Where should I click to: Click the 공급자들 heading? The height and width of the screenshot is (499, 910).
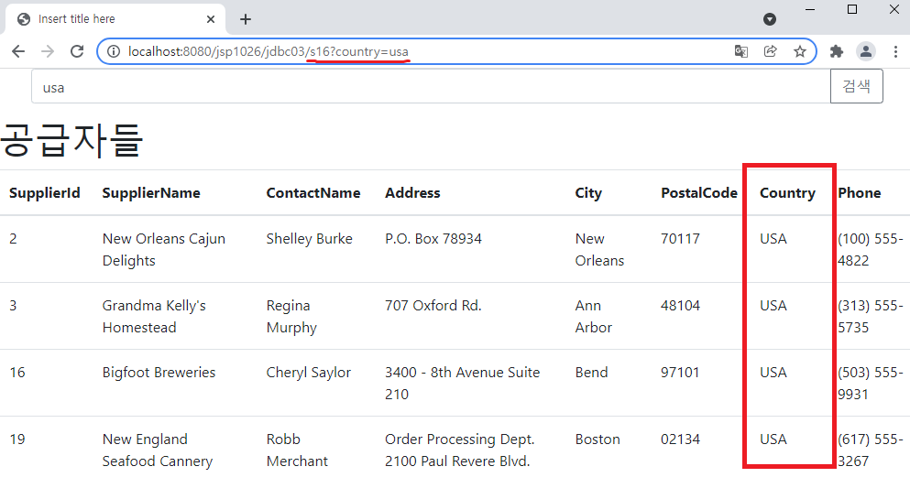71,141
